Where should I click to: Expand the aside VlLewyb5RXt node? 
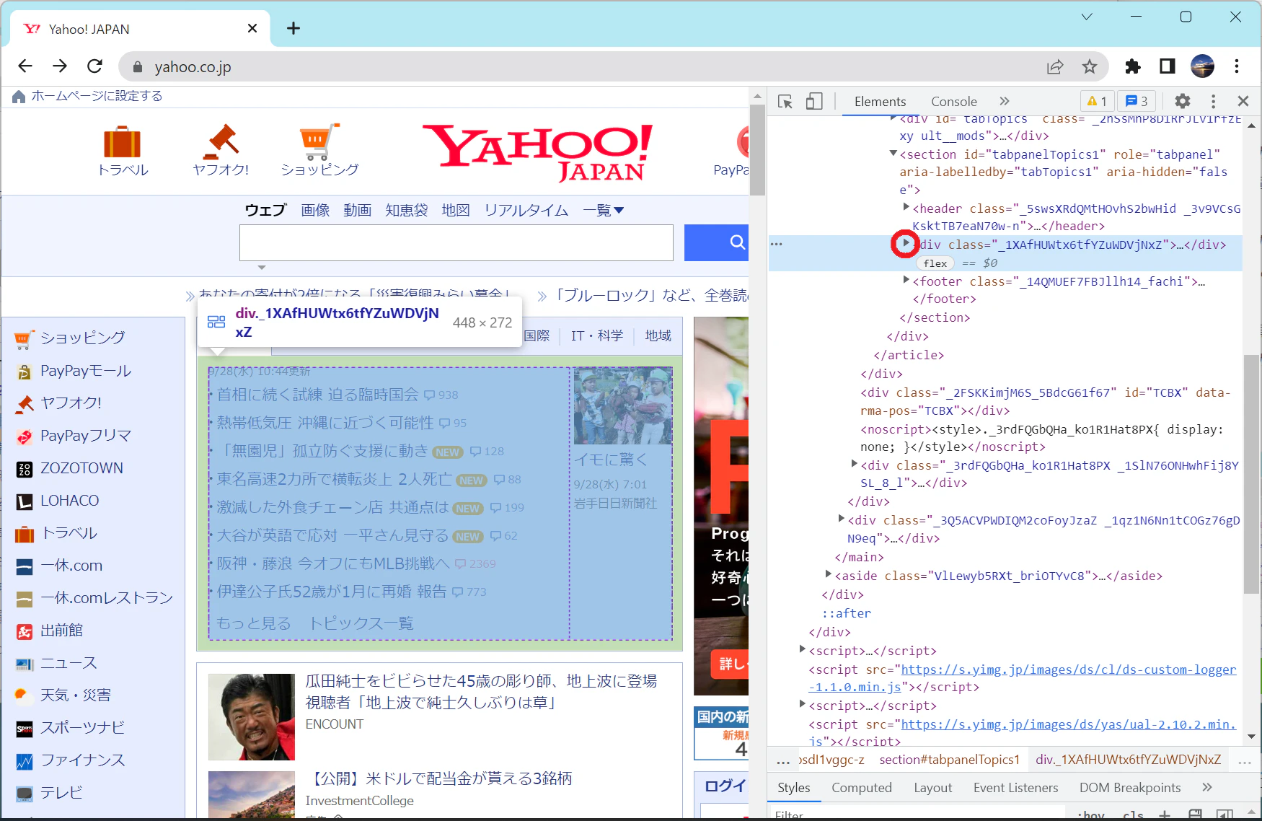click(828, 574)
